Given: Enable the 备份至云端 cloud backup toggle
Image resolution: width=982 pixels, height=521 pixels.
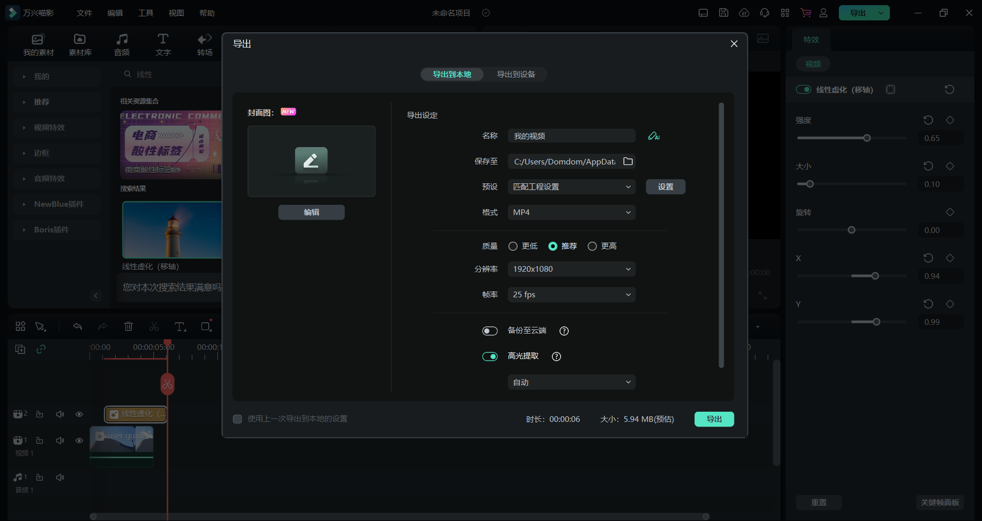Looking at the screenshot, I should [x=490, y=331].
